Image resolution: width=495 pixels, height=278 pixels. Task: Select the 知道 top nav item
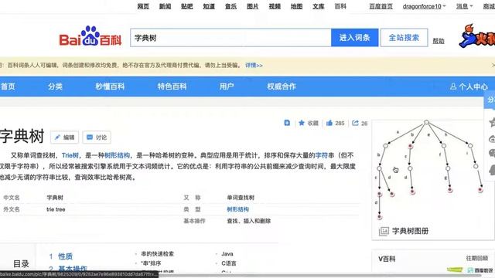point(209,6)
